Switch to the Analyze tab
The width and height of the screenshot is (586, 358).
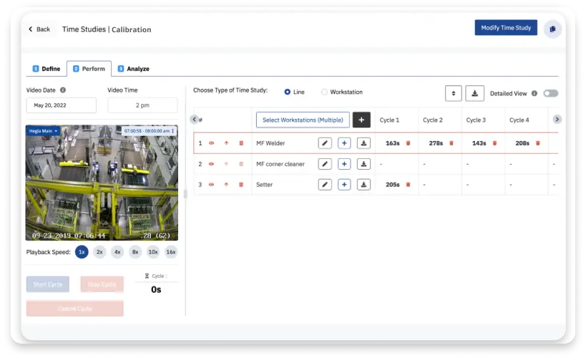[134, 69]
